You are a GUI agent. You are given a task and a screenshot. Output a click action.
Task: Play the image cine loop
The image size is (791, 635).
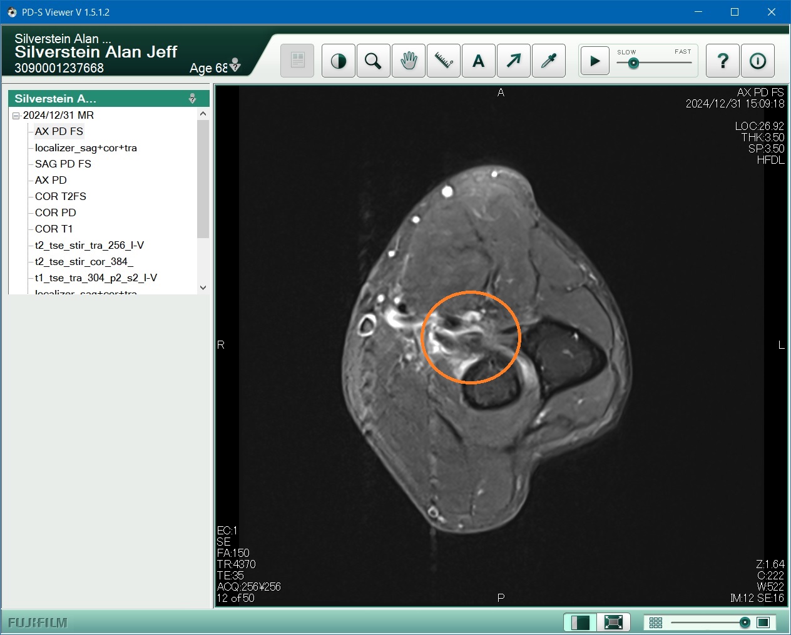pos(595,61)
